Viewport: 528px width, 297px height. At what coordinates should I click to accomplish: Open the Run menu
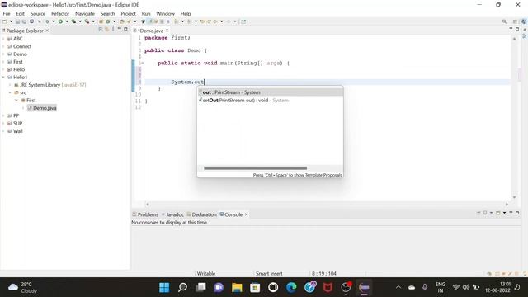pos(146,13)
